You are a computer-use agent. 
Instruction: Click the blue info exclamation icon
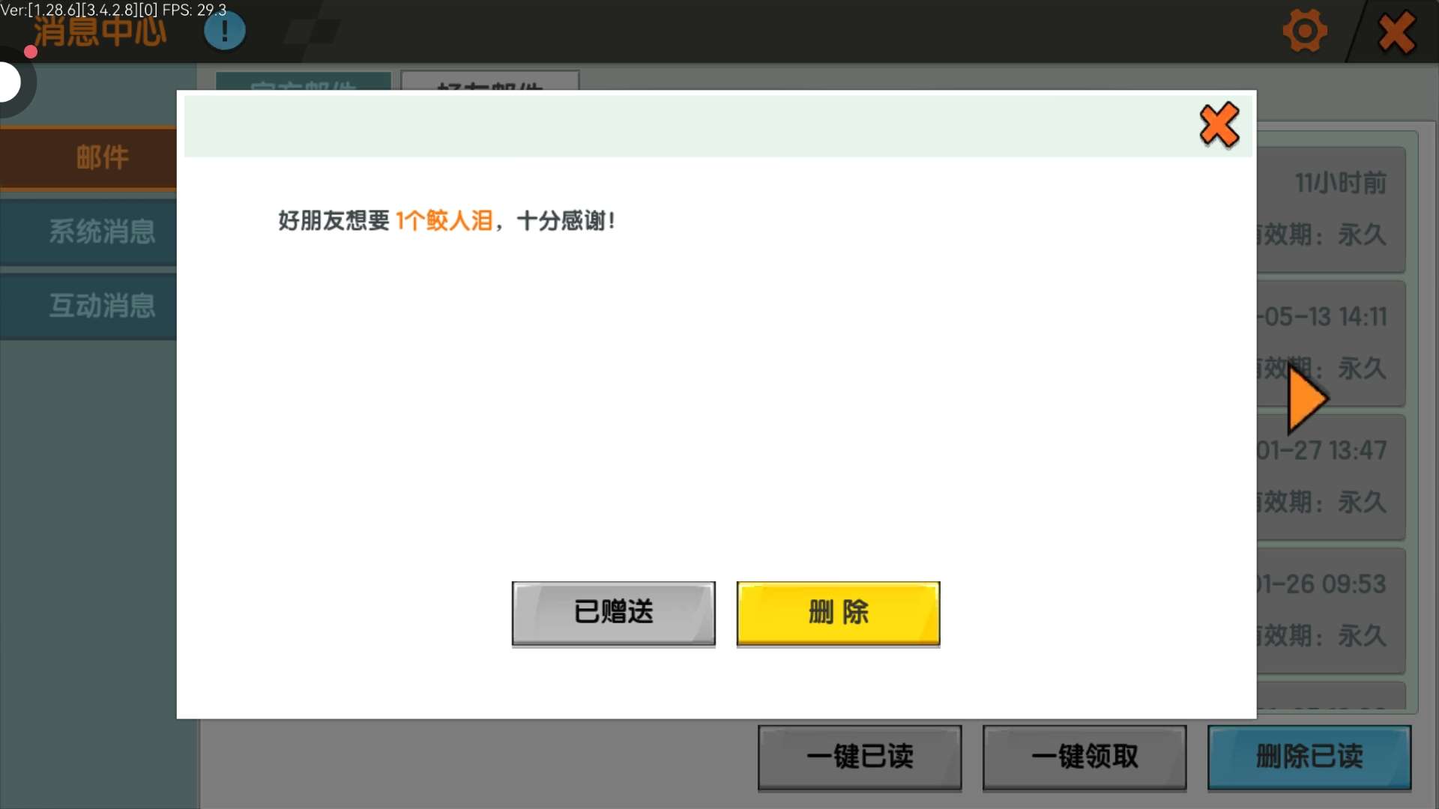[x=224, y=31]
